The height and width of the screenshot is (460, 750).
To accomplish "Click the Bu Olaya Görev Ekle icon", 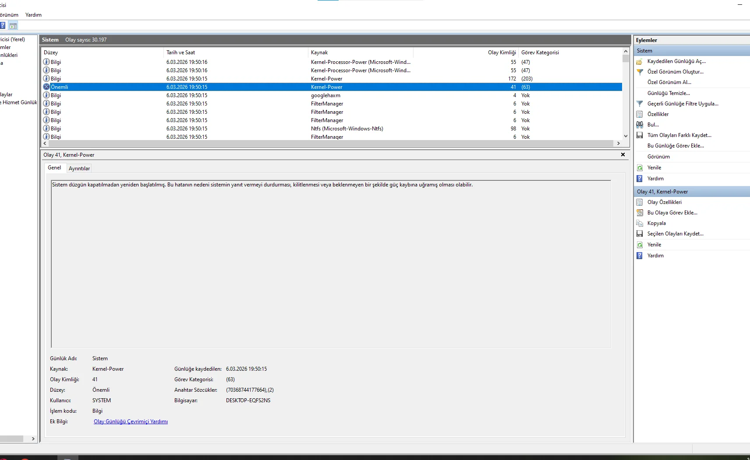I will coord(640,213).
